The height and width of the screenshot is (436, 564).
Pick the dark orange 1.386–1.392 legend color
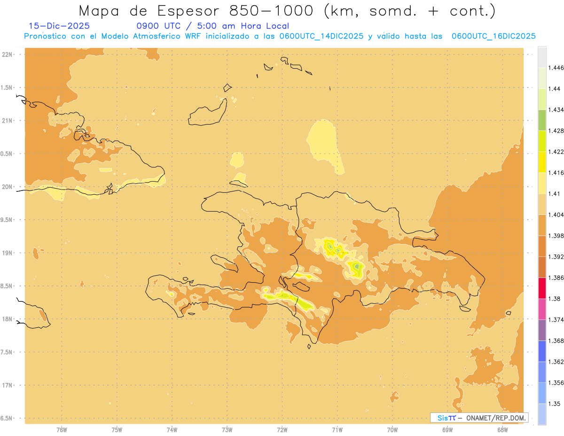[542, 267]
